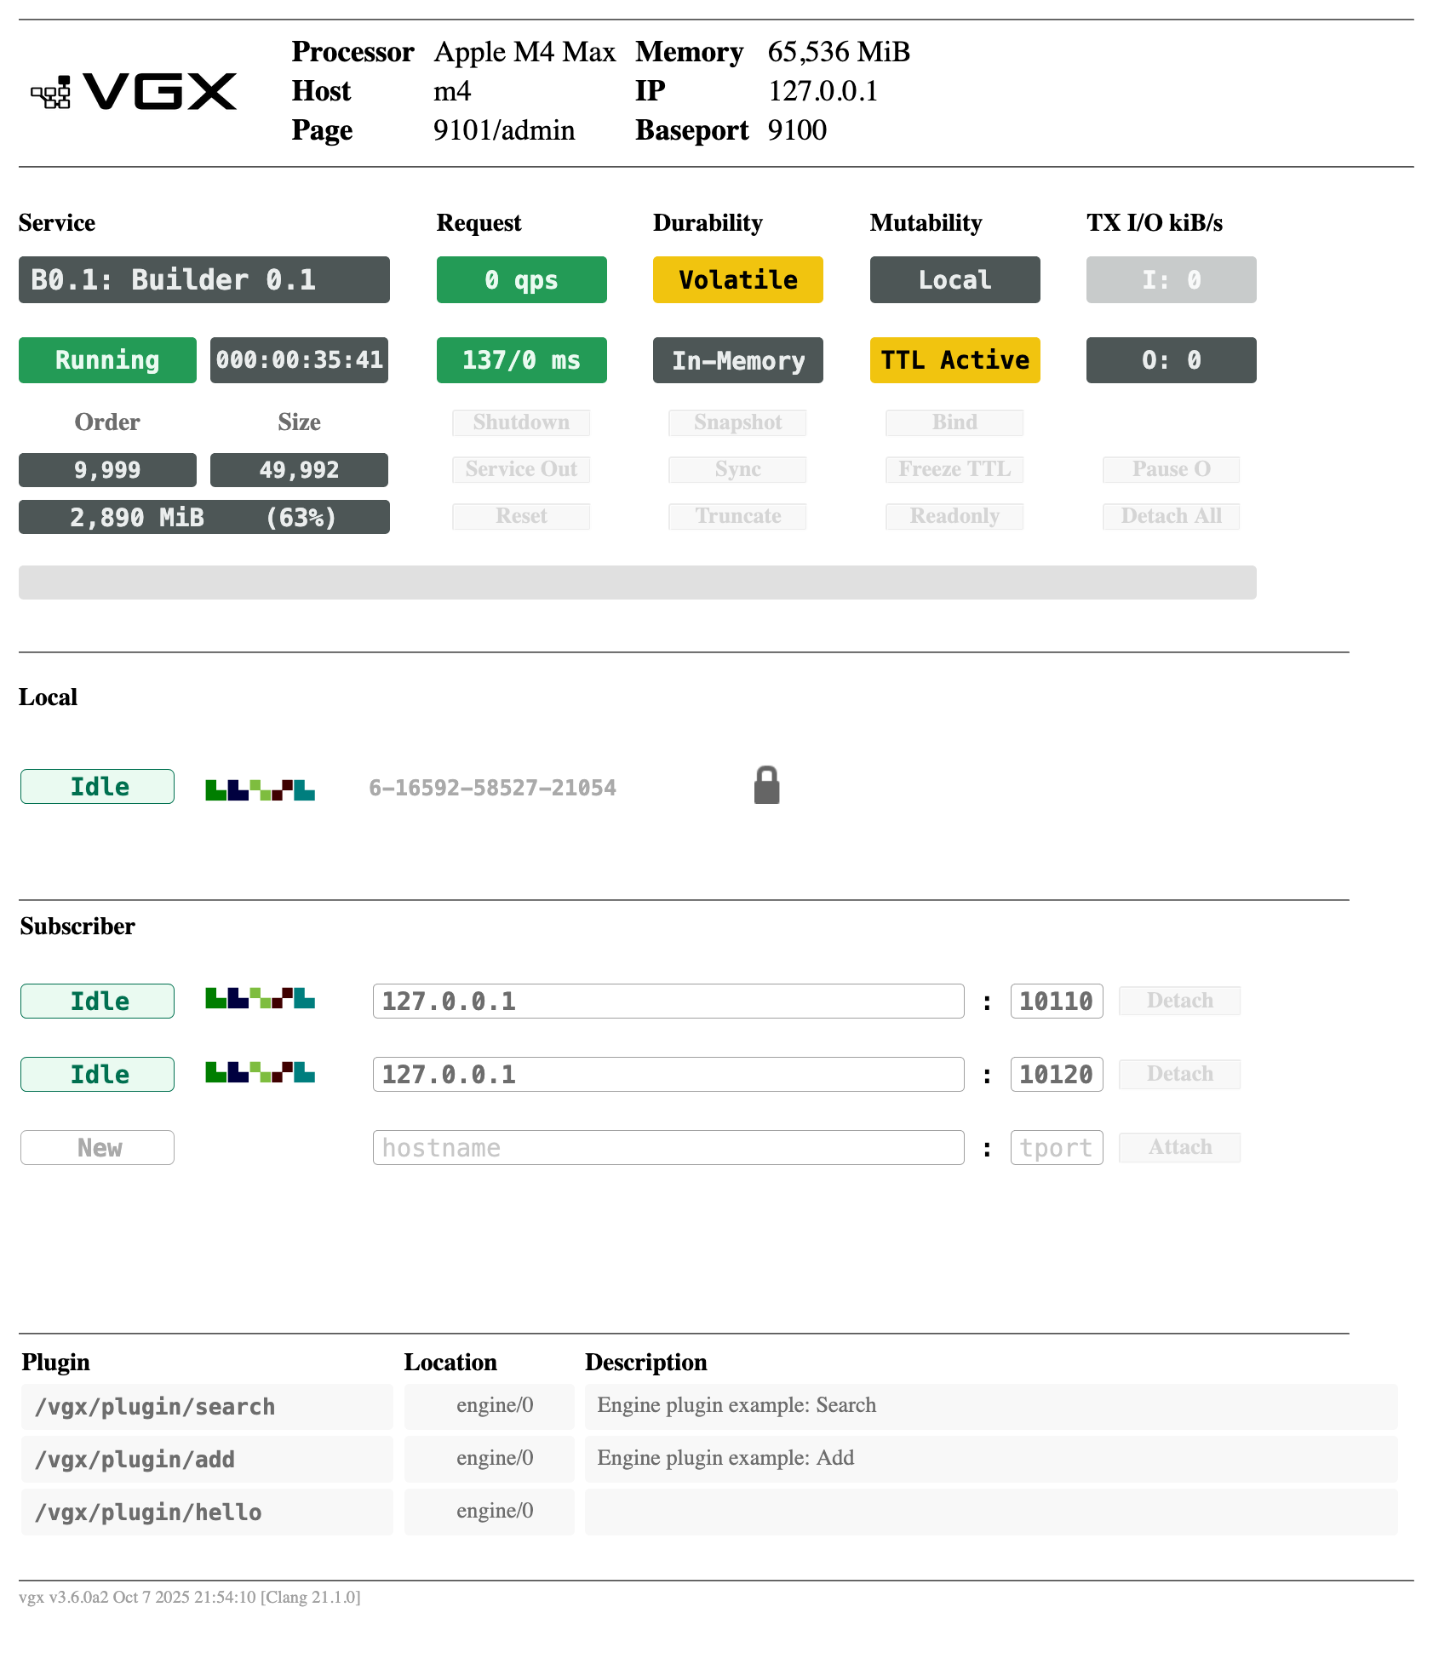The height and width of the screenshot is (1653, 1433).
Task: Open the /vgx/plugin/search plugin link
Action: 155,1407
